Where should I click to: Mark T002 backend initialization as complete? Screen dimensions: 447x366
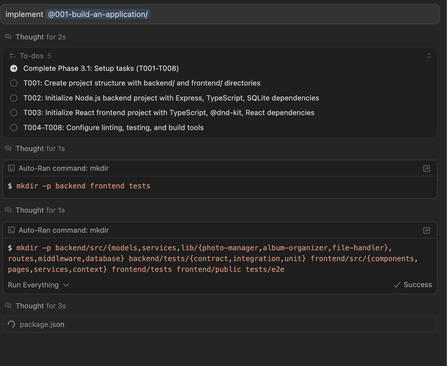tap(13, 98)
